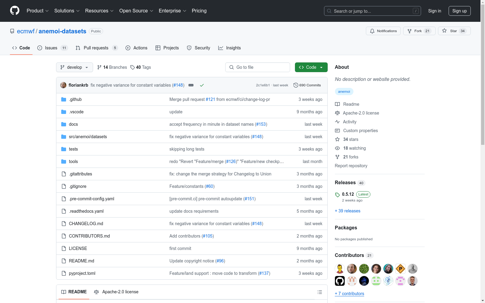This screenshot has width=485, height=303.
Task: Switch to the Pull requests tab
Action: click(96, 48)
